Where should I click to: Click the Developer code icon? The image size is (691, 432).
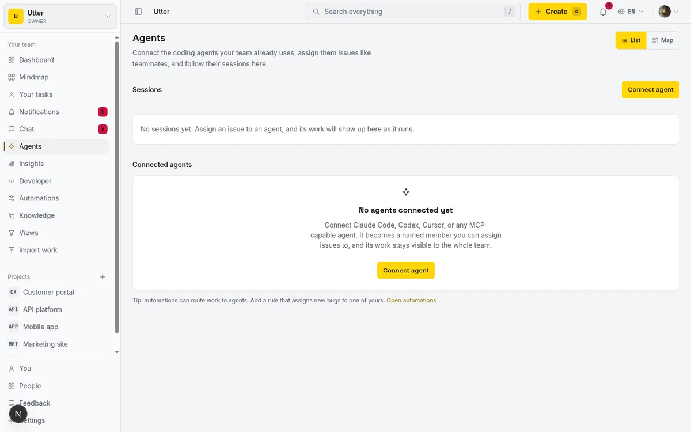tap(12, 181)
